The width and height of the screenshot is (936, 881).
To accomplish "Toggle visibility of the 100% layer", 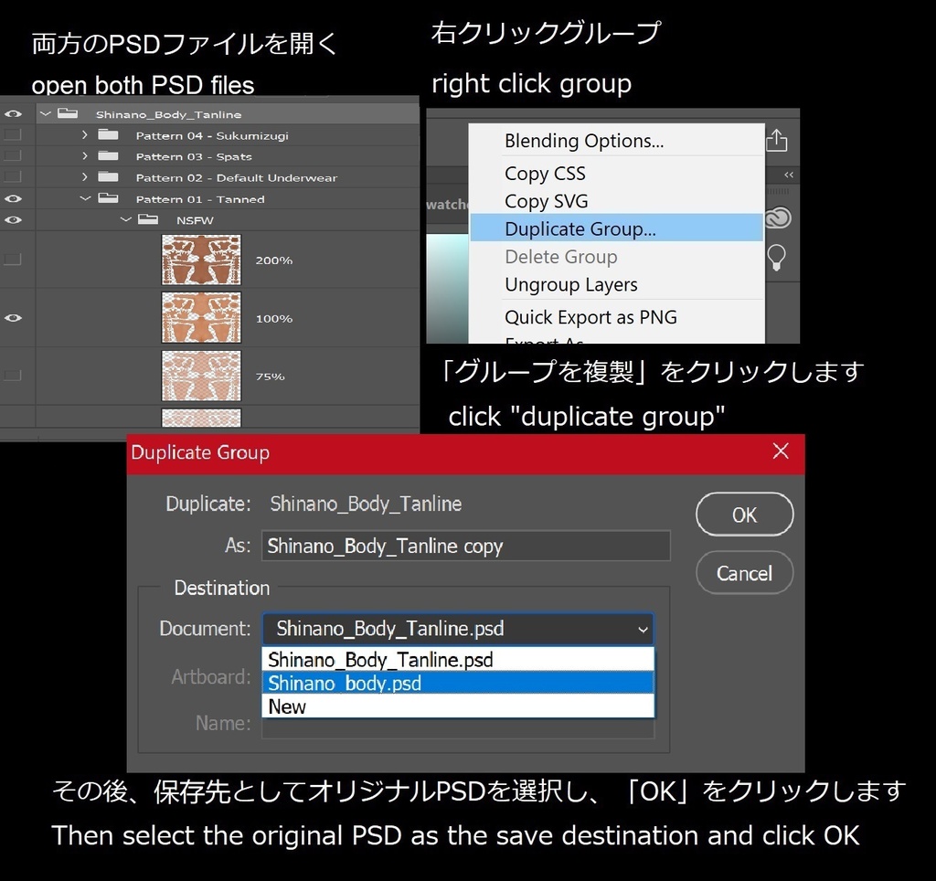I will click(x=12, y=317).
